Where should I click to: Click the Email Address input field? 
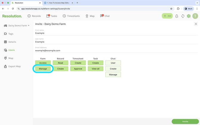click(116, 50)
